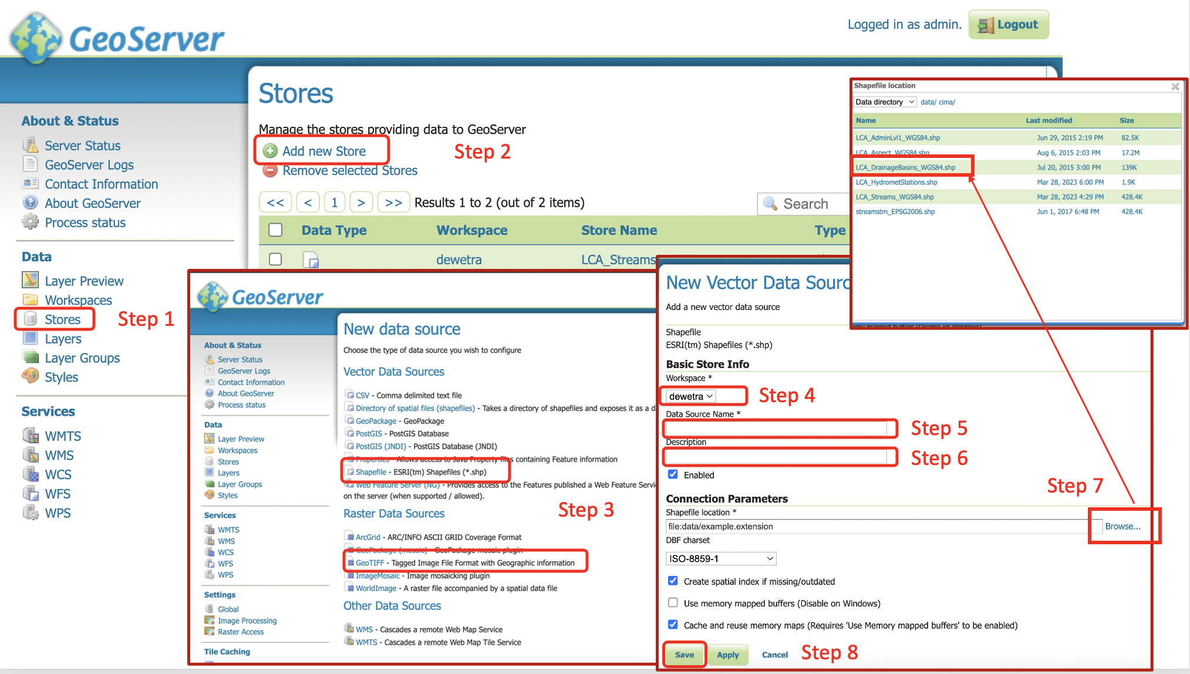
Task: Click the Save button
Action: 684,654
